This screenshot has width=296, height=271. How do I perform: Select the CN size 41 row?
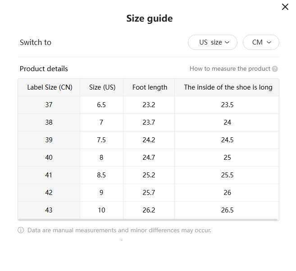tap(49, 175)
